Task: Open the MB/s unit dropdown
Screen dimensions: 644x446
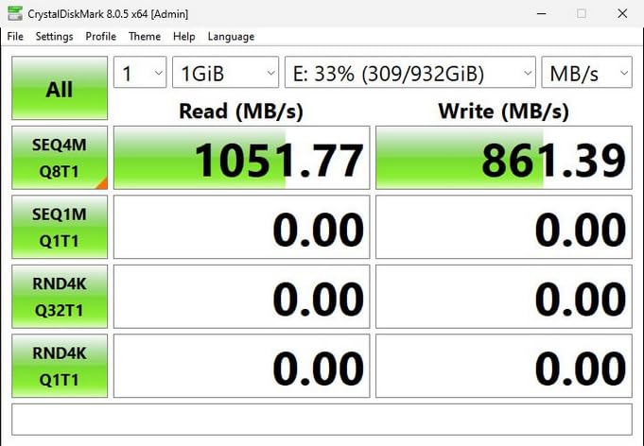Action: tap(586, 72)
